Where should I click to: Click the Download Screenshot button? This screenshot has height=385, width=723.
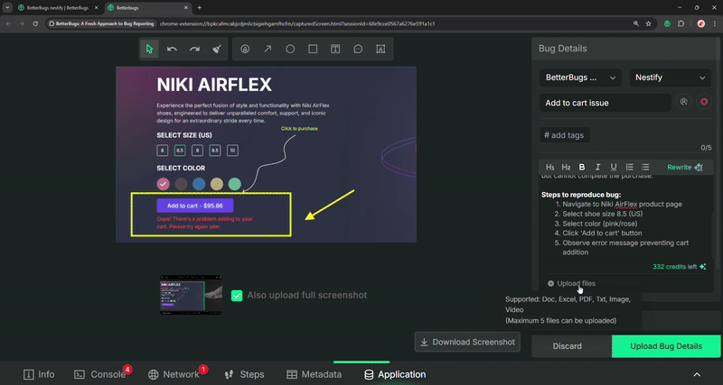tap(467, 342)
